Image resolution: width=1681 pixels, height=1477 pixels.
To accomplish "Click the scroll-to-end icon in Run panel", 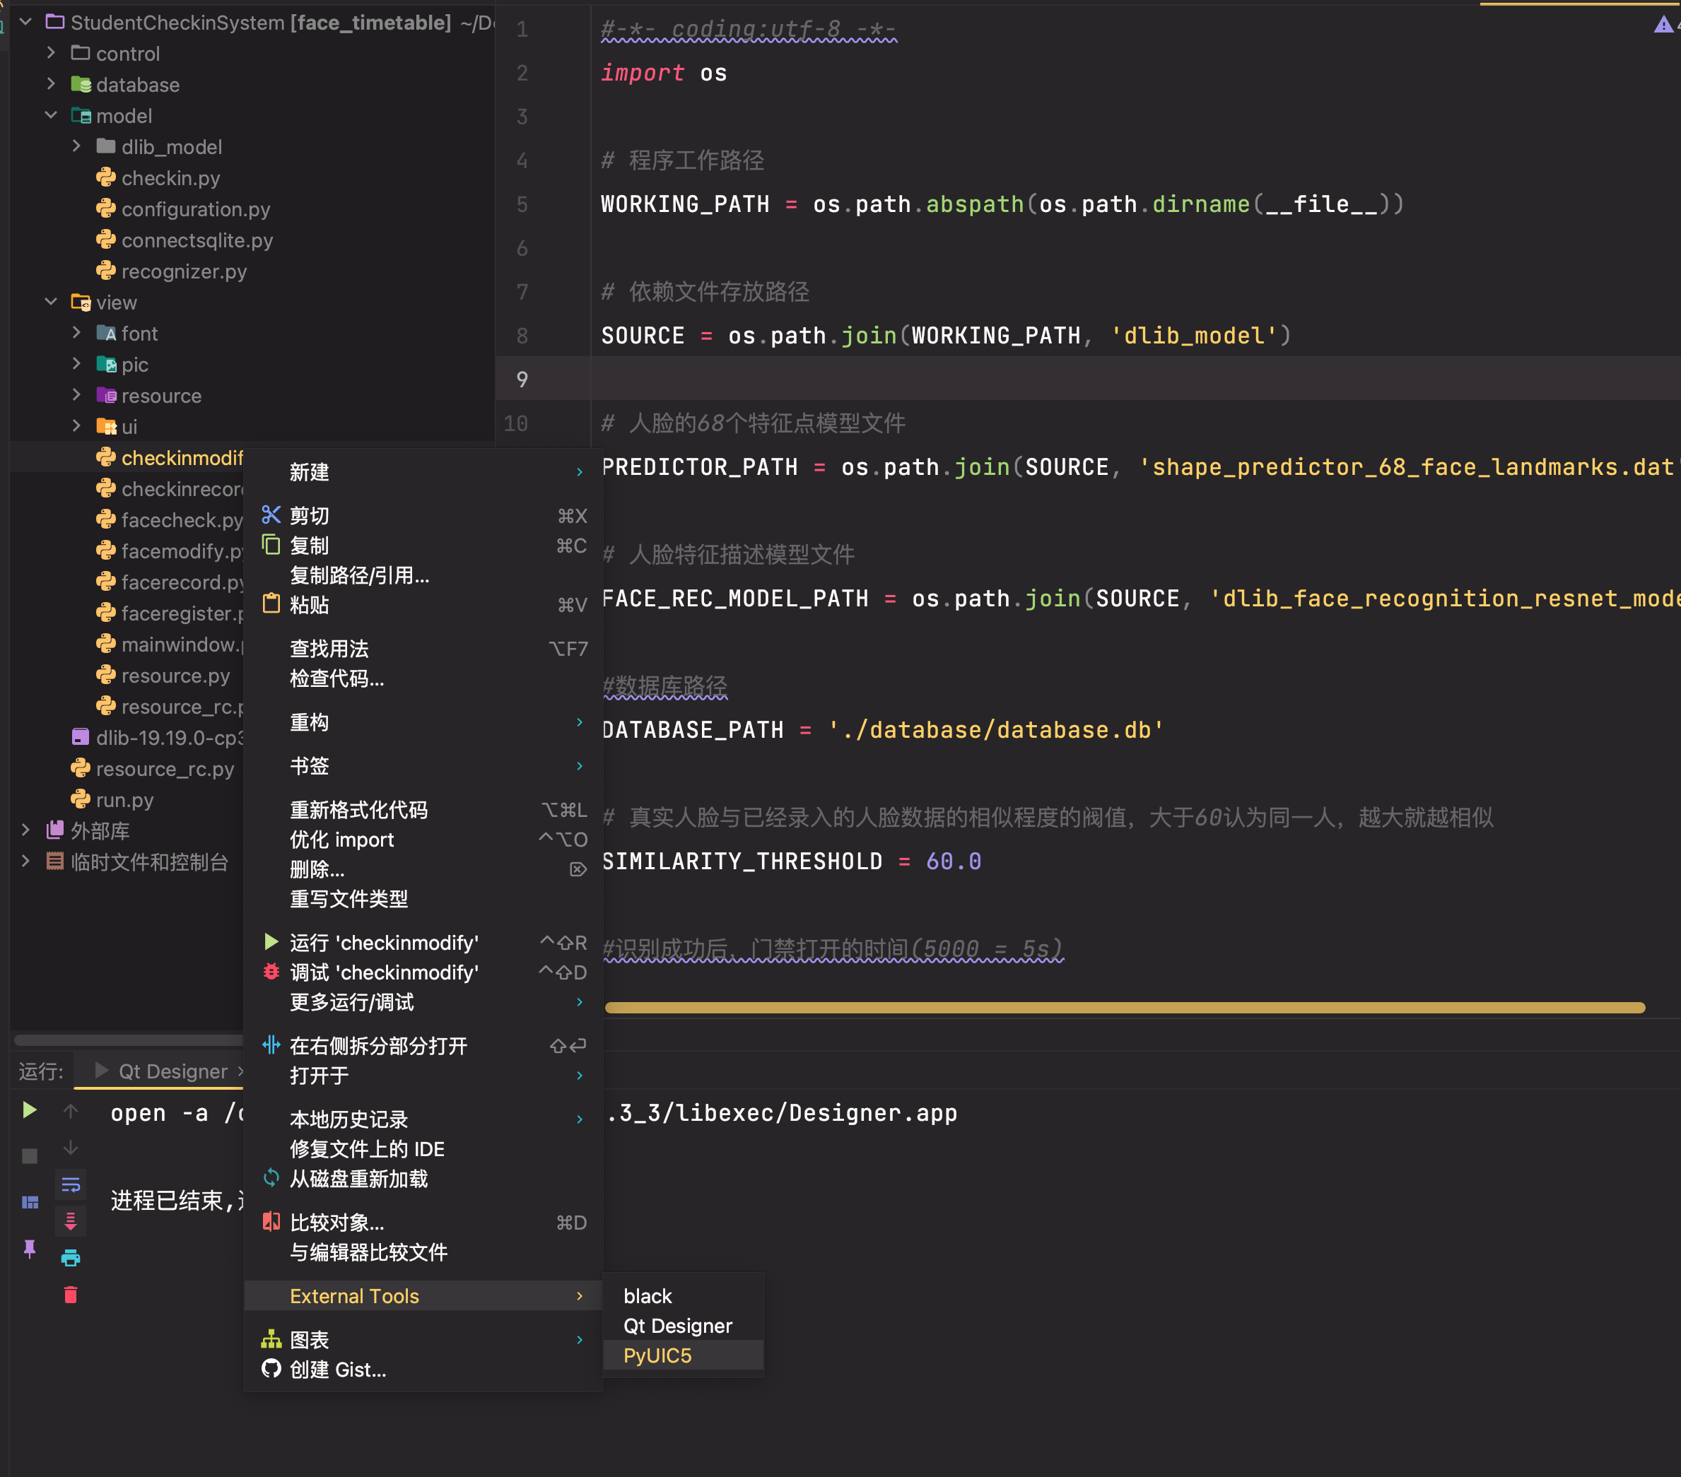I will coord(71,1220).
